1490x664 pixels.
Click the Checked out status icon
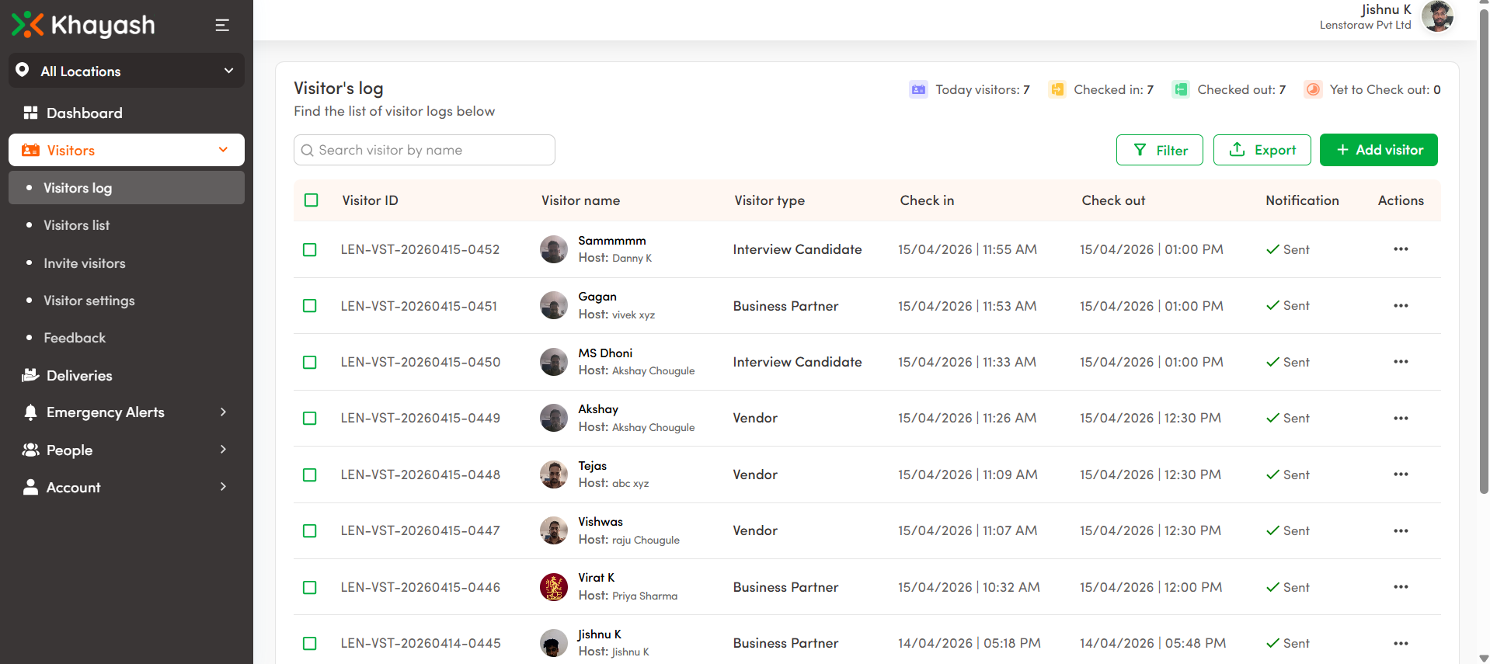(x=1180, y=89)
